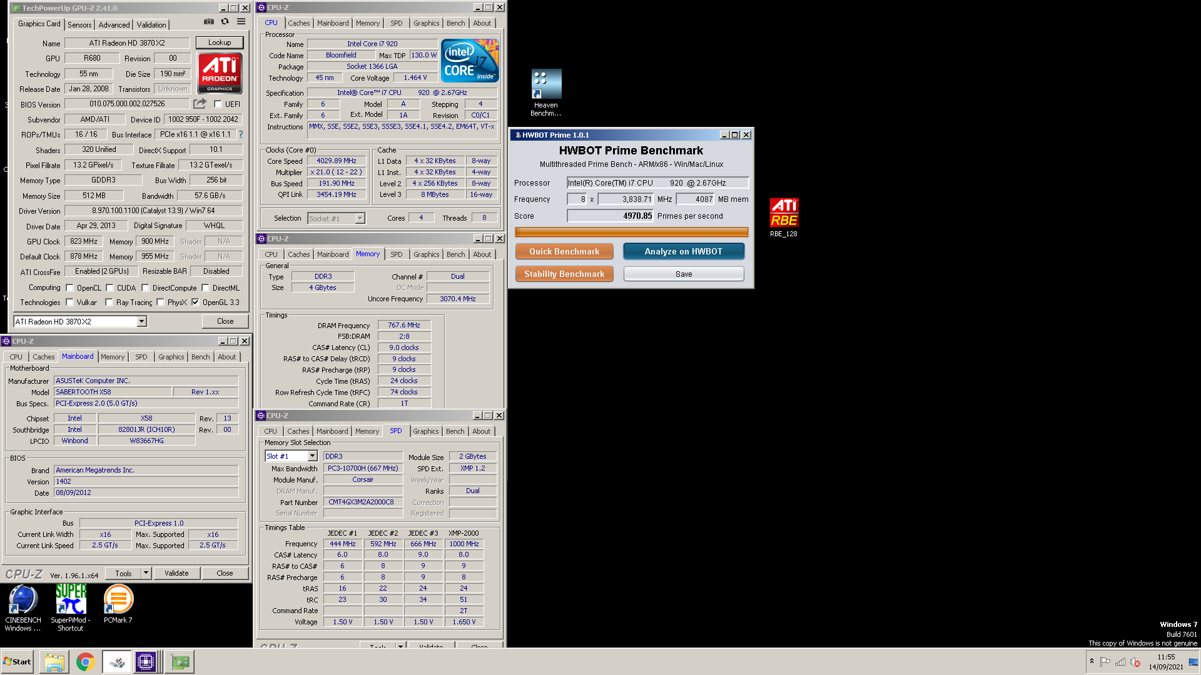Image resolution: width=1201 pixels, height=675 pixels.
Task: Open Validation tab in GPU-Z
Action: click(151, 24)
